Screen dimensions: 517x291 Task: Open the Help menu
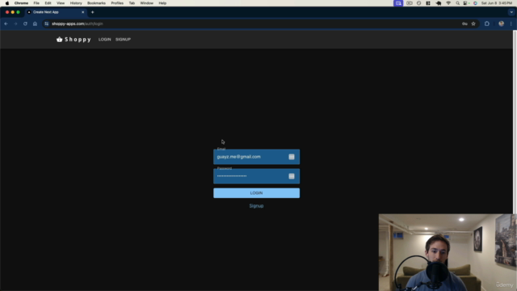(x=162, y=3)
